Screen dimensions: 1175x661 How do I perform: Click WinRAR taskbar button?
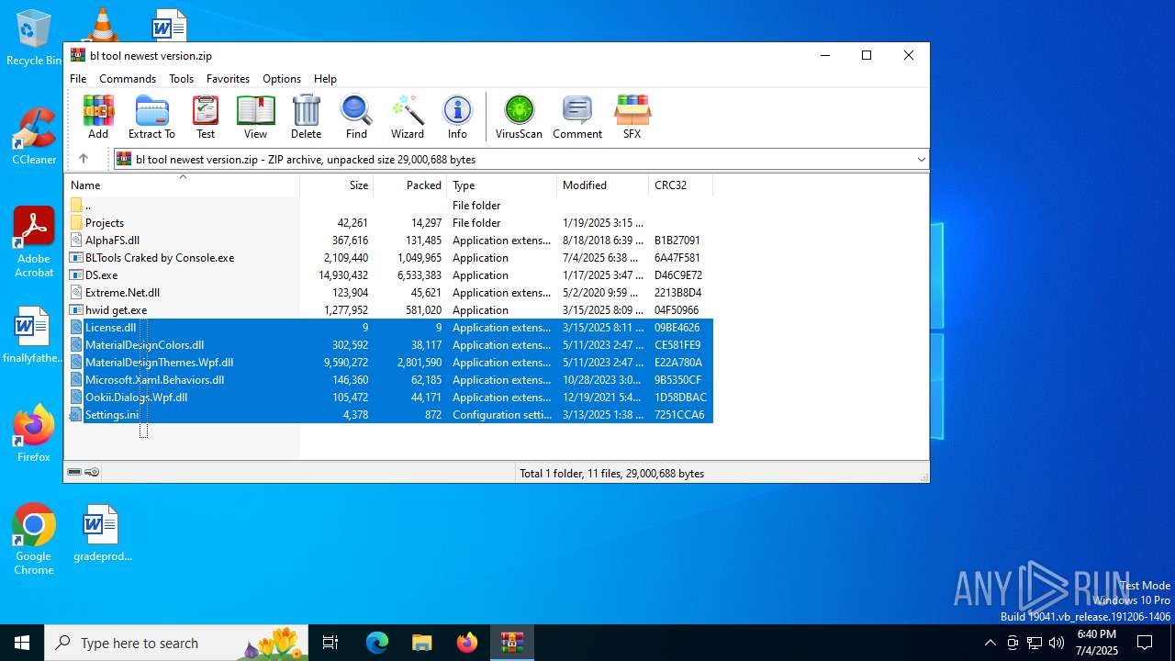pyautogui.click(x=512, y=643)
